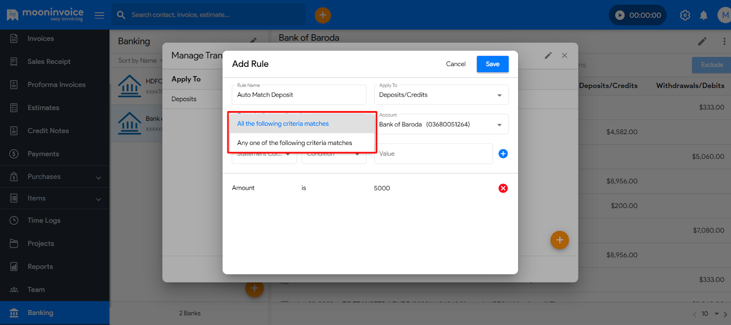The height and width of the screenshot is (325, 731).
Task: Open the settings gear icon
Action: 685,15
